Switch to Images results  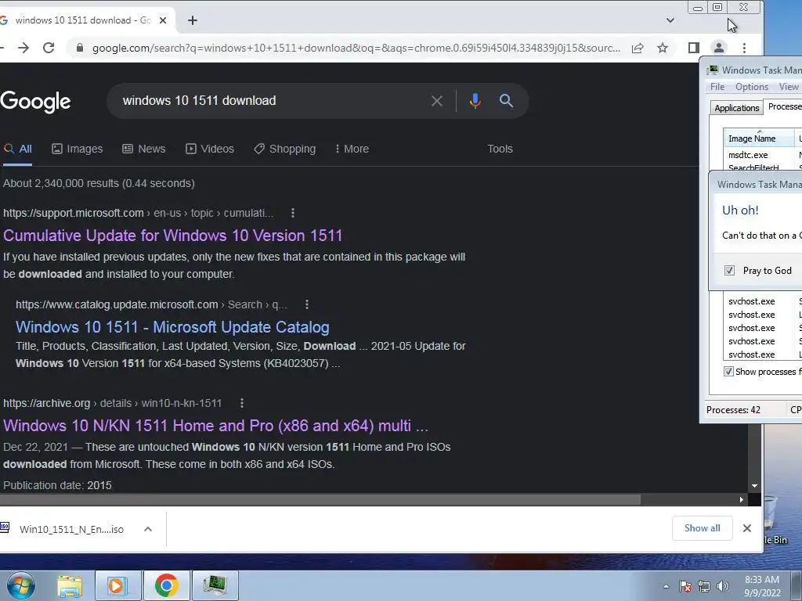click(x=78, y=149)
